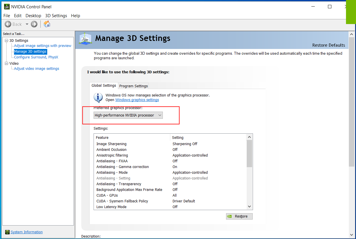356x239 pixels.
Task: Click the Forward navigation arrow
Action: (x=34, y=24)
